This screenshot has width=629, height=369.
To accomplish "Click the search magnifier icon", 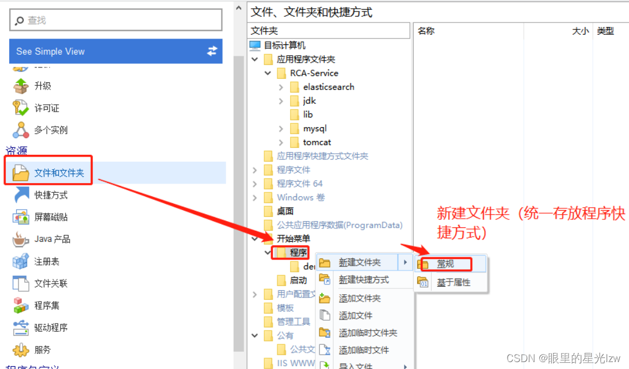I will coord(19,21).
